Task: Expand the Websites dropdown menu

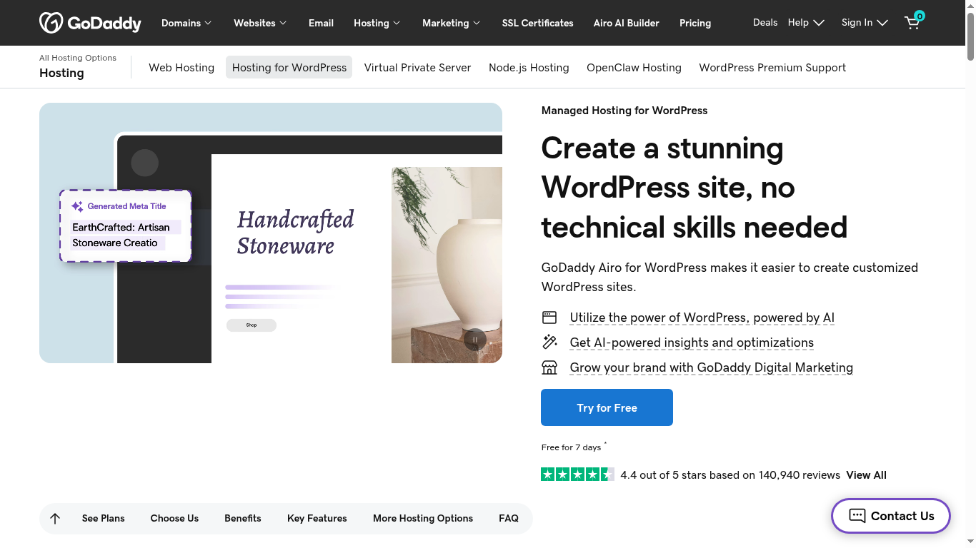Action: pos(260,23)
